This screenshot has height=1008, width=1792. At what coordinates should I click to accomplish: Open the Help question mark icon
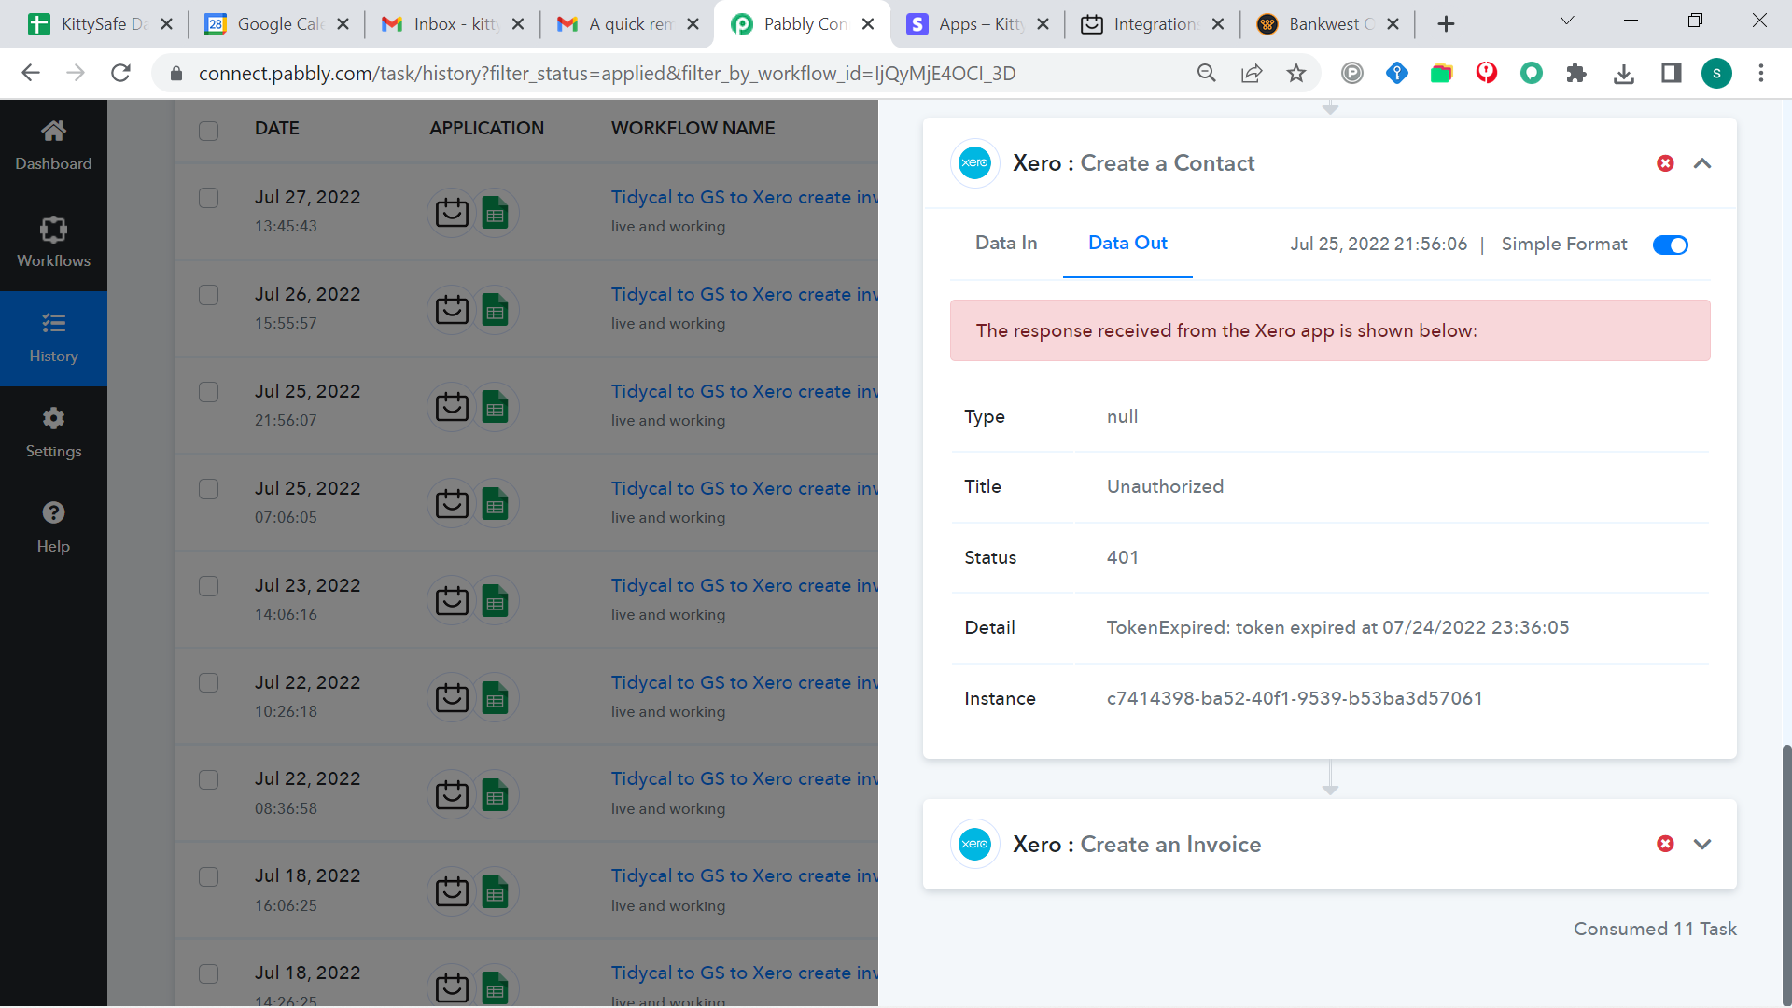pyautogui.click(x=53, y=512)
